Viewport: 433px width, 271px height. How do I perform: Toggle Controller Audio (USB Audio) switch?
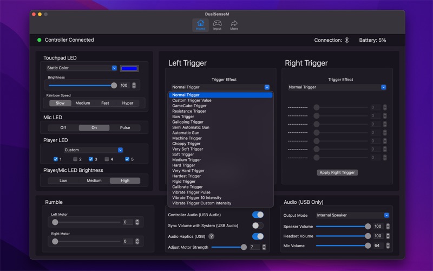coord(258,215)
